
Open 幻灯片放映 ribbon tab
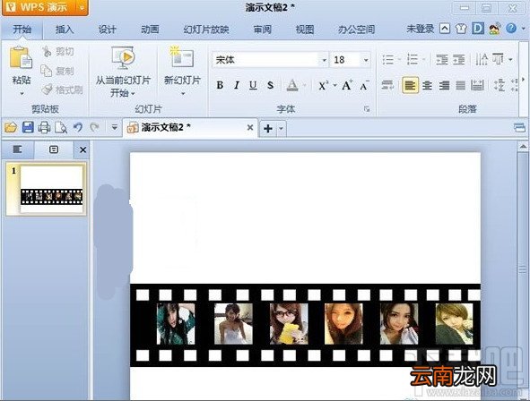[206, 30]
